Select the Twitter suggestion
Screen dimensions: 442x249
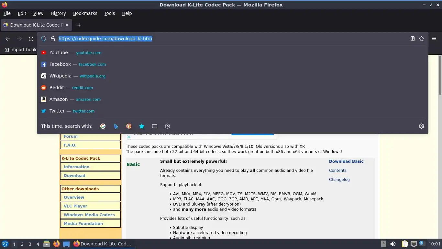click(x=233, y=111)
